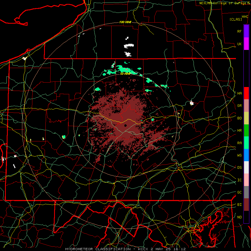This screenshot has height=251, width=251.
Task: Click the BI dark red legend swatch
Action: (246, 205)
